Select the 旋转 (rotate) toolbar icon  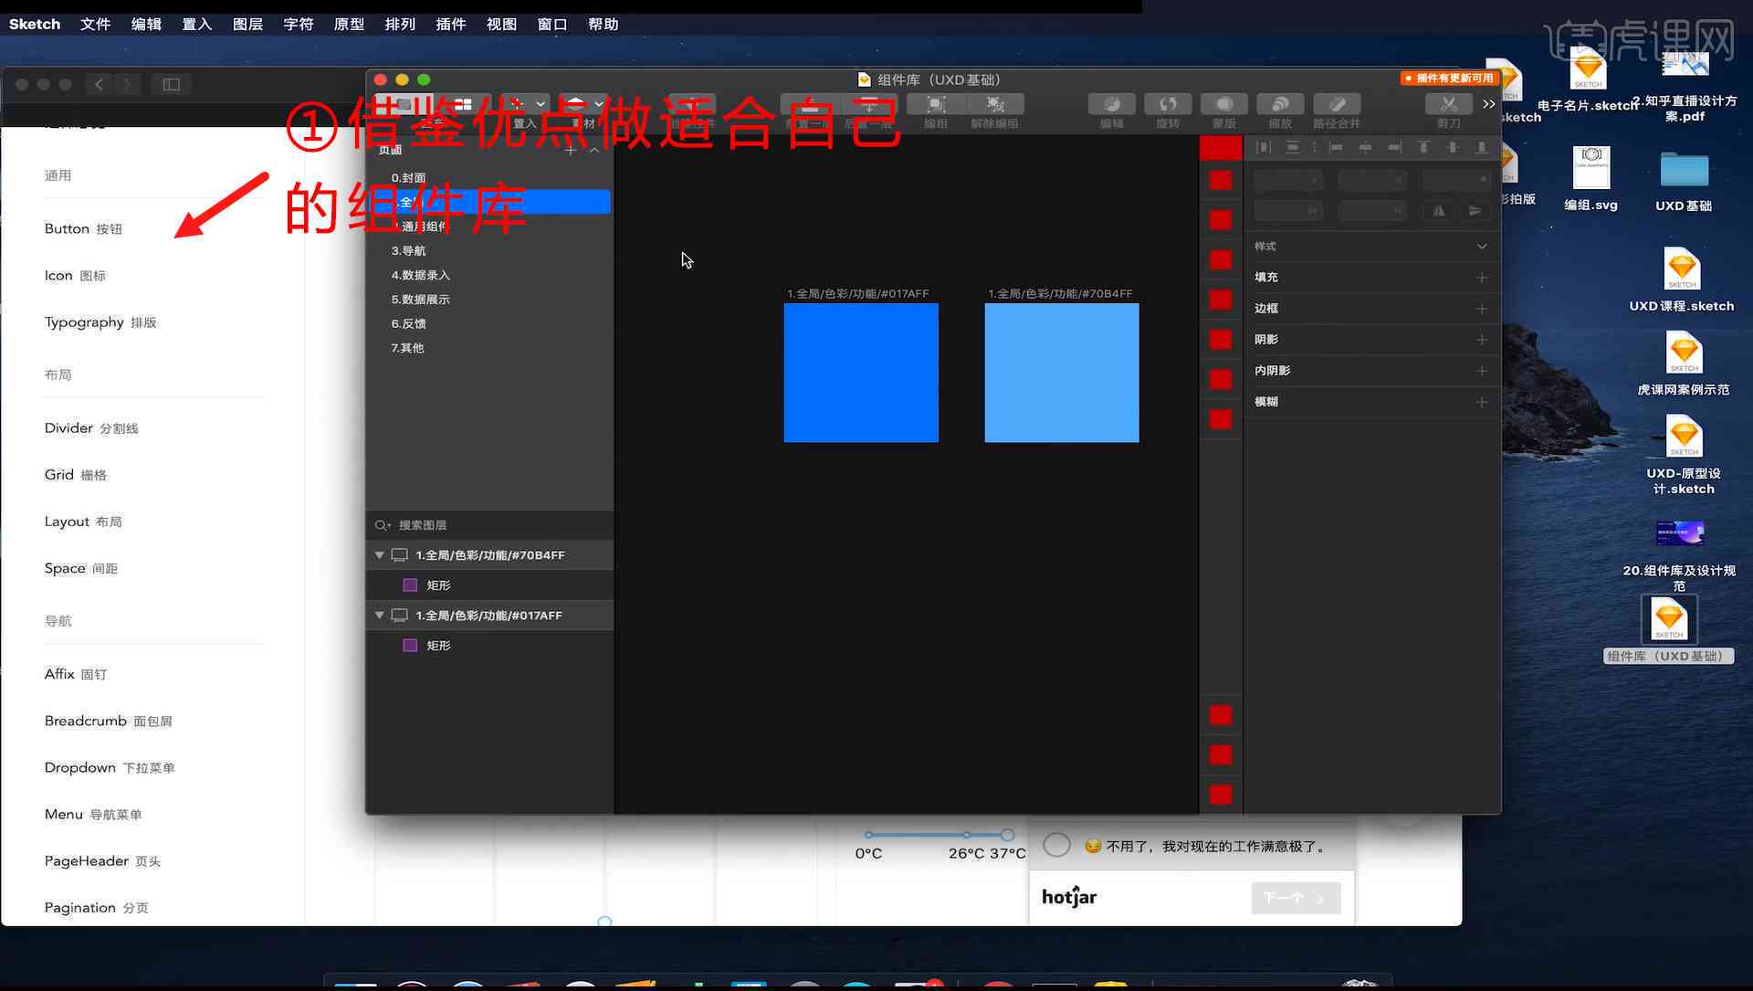pyautogui.click(x=1168, y=104)
